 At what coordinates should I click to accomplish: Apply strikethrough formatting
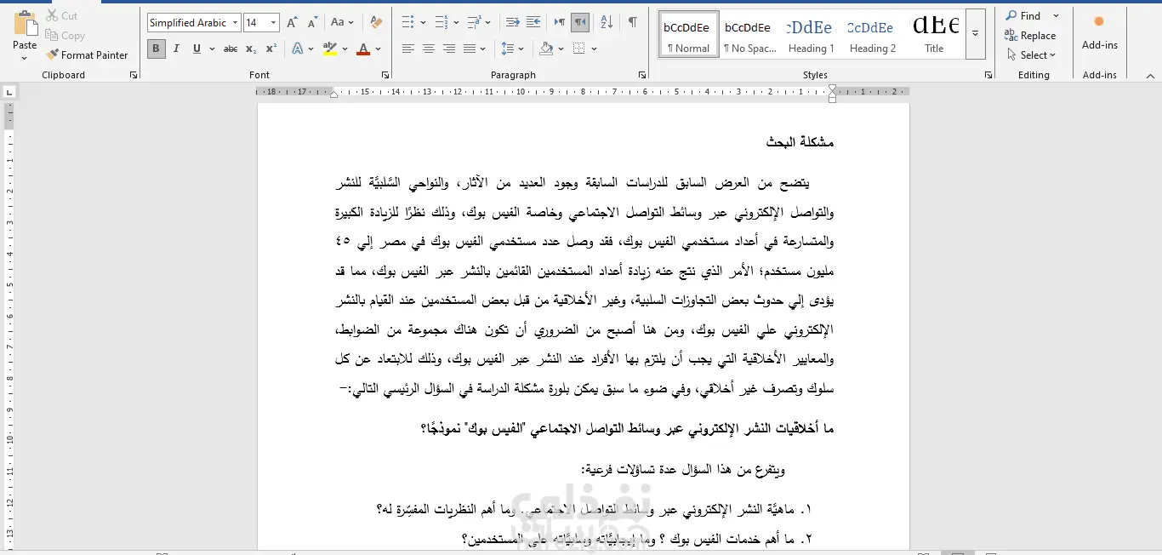tap(231, 49)
